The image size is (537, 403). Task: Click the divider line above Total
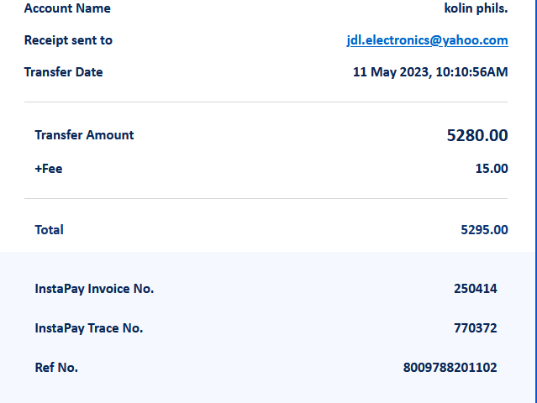click(x=266, y=199)
